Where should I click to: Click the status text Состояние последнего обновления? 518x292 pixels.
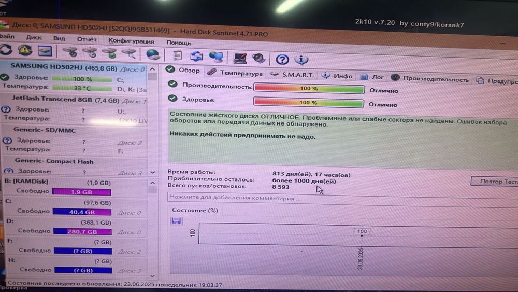[114, 284]
